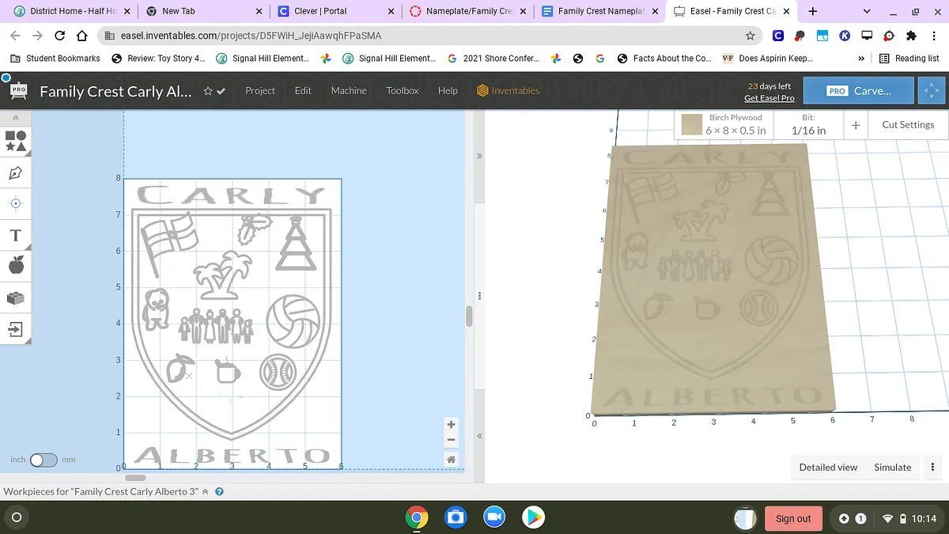Select the Birch Plywood material swatch
Screen dimensions: 949x534
tap(692, 125)
